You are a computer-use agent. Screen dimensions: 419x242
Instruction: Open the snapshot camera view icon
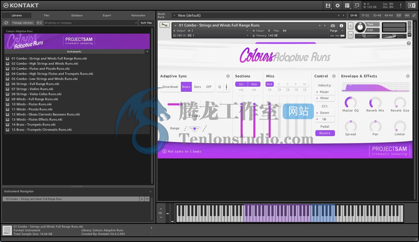pyautogui.click(x=333, y=25)
